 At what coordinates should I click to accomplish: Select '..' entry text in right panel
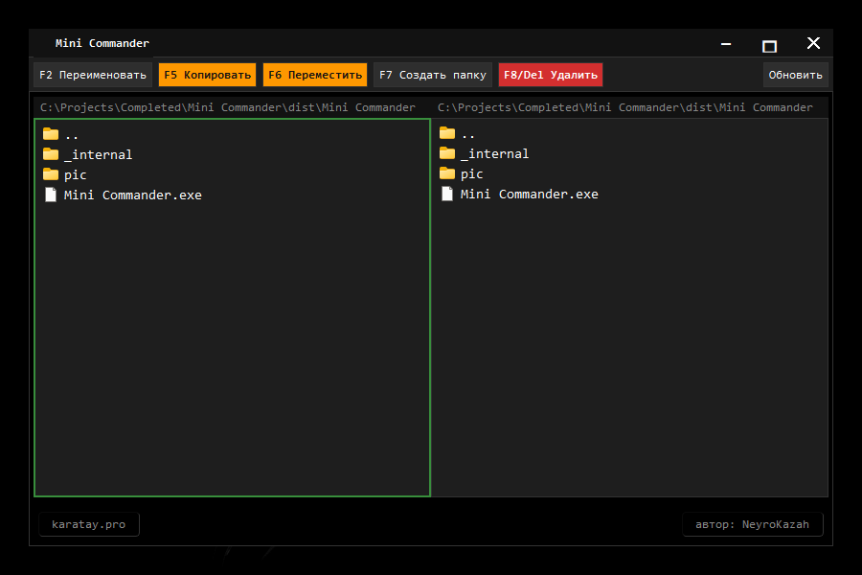467,134
